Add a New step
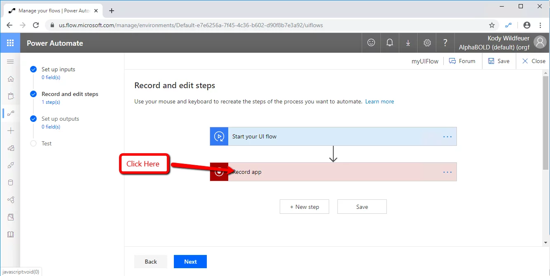This screenshot has height=276, width=550. 304,207
